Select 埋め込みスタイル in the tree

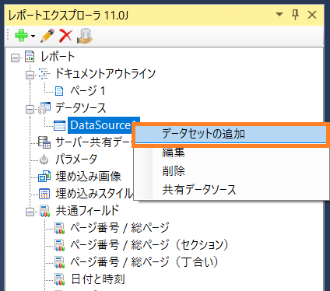[x=94, y=194]
